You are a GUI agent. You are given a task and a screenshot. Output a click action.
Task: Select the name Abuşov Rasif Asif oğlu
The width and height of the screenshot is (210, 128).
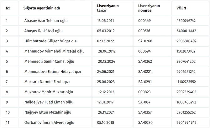[43, 31]
